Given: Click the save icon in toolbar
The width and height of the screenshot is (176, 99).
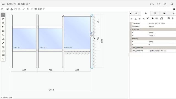Looking at the screenshot, I should coord(2,9).
